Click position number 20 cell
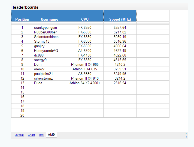Viewport: 194px width, 147px height. tap(22, 115)
